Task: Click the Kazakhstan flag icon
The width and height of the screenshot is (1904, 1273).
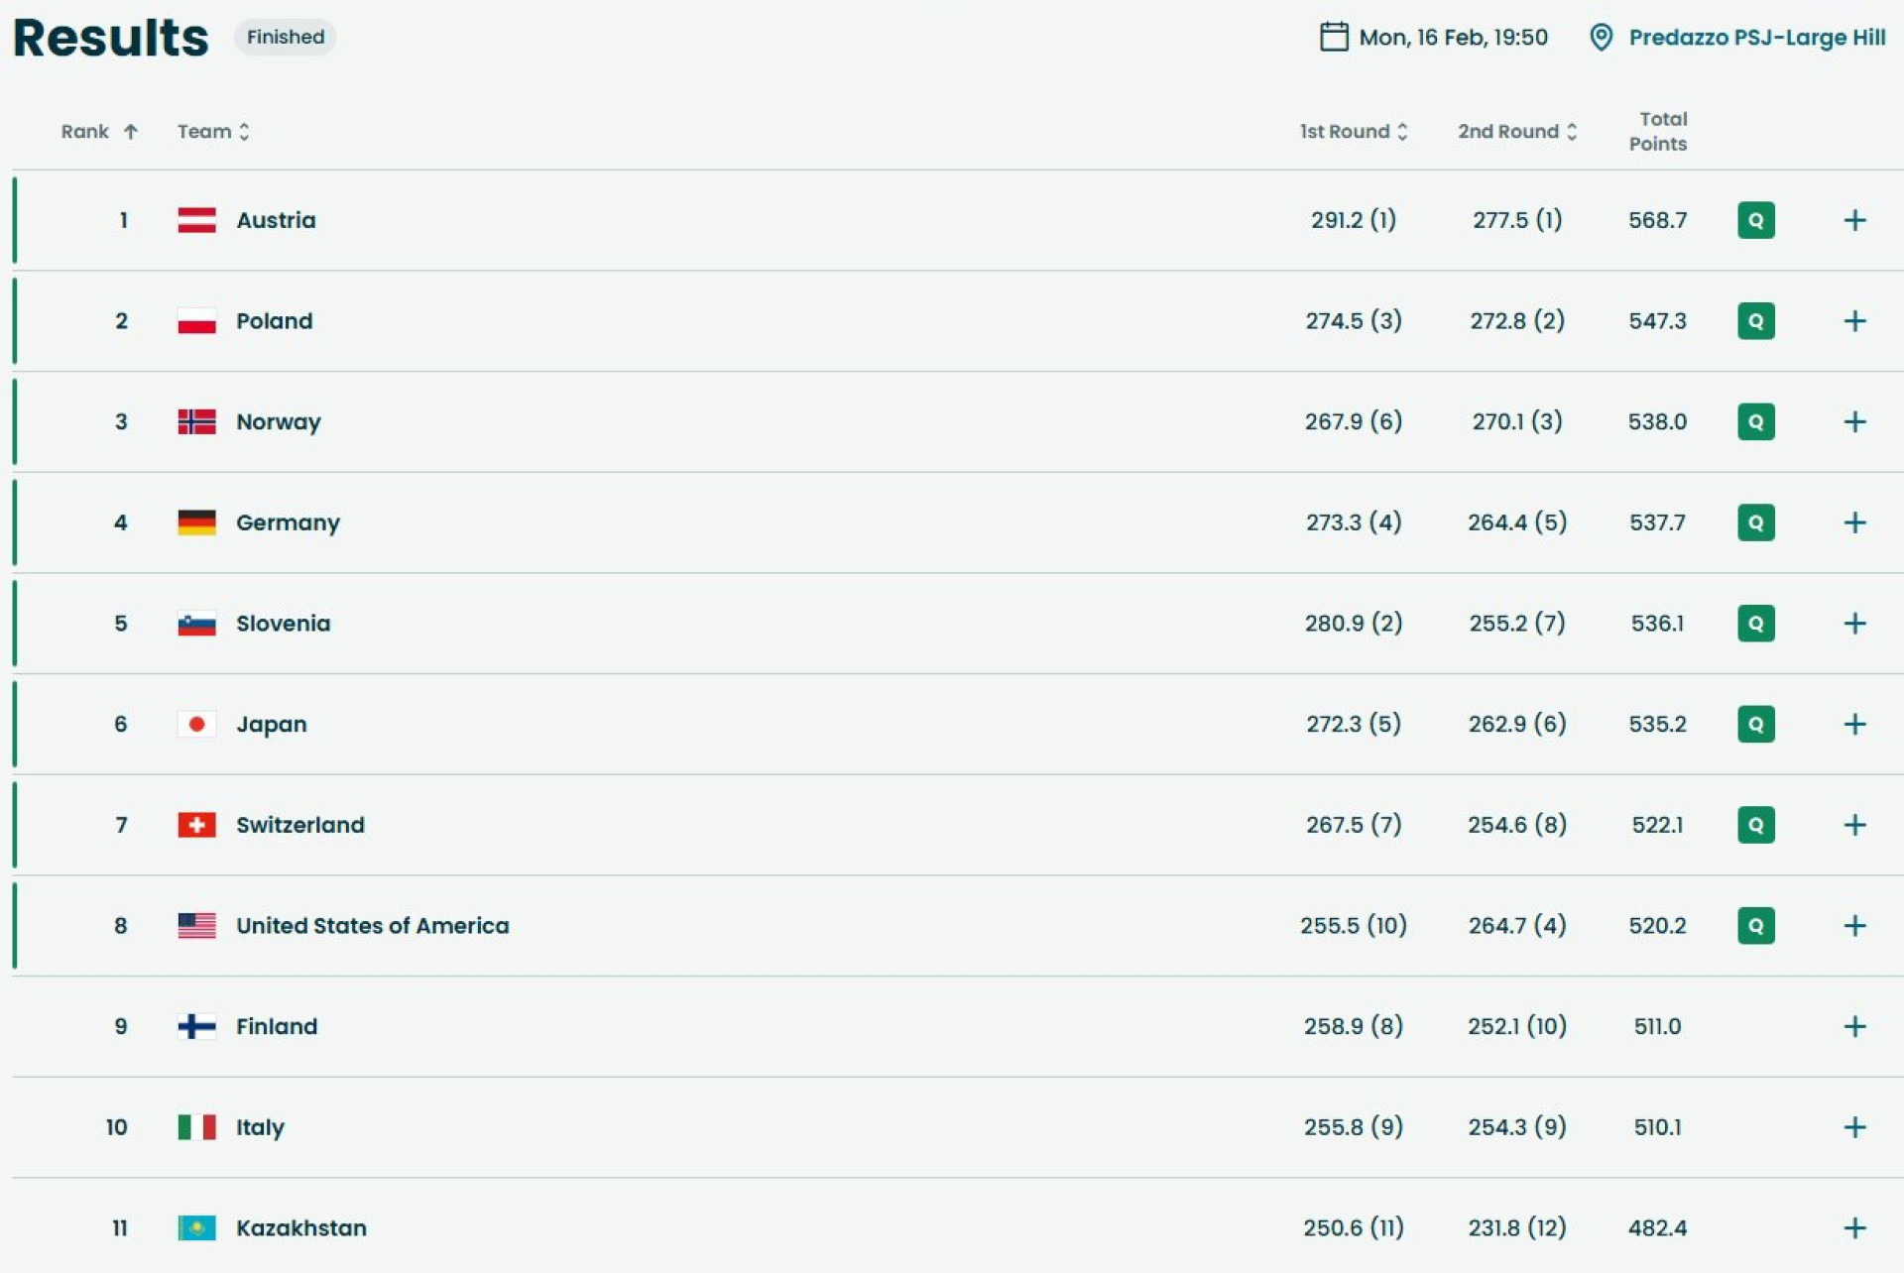Action: [196, 1227]
